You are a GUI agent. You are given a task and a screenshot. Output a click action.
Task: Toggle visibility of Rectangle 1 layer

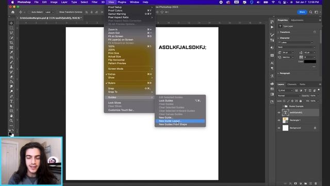[279, 120]
